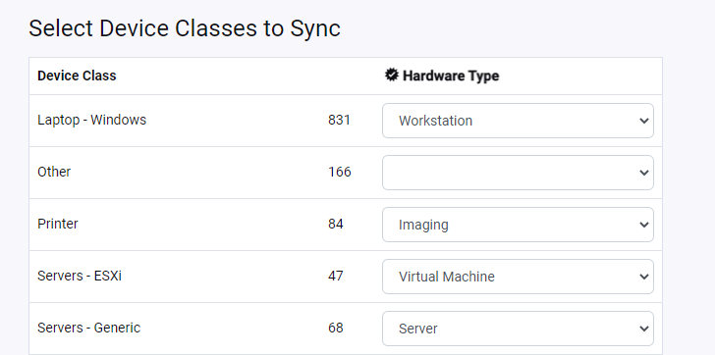Click the count 831 in the Laptop row
The image size is (715, 355).
(x=339, y=120)
